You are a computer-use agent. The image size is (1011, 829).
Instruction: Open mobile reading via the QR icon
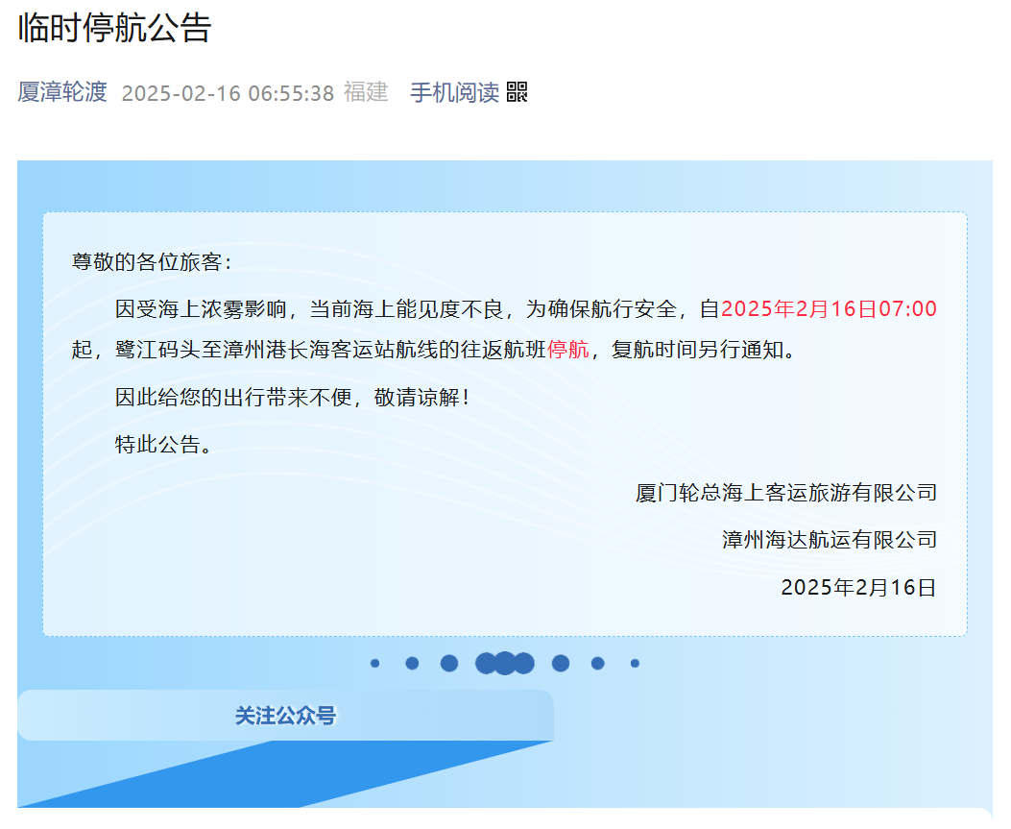pyautogui.click(x=518, y=92)
